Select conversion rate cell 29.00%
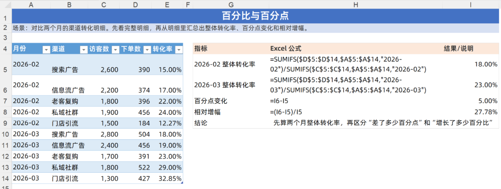 click(x=167, y=167)
